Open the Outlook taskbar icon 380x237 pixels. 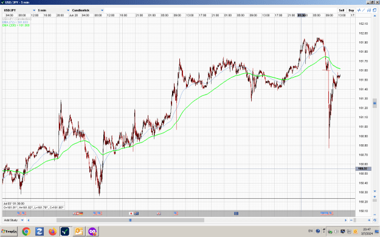(79, 232)
